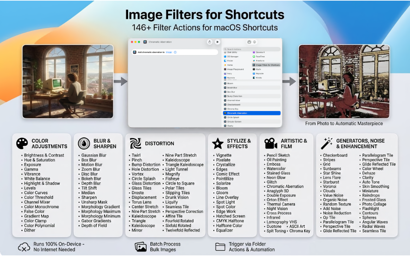Select the Image variable token in the action
Viewport: 410px width, 256px height.
click(169, 52)
